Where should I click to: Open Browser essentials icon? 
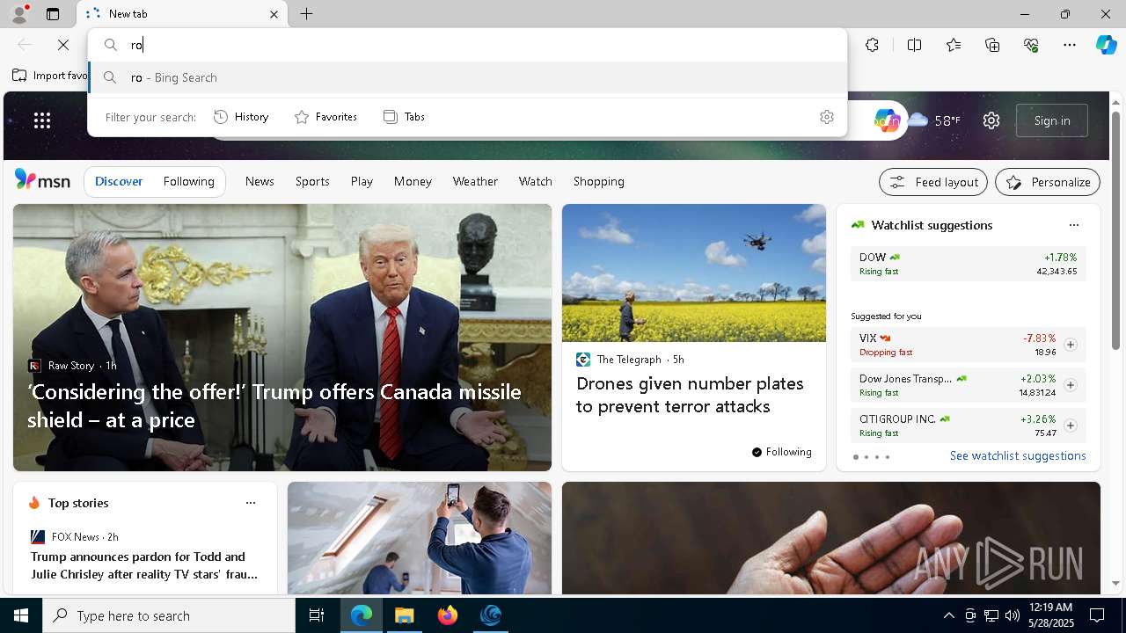click(x=1031, y=45)
